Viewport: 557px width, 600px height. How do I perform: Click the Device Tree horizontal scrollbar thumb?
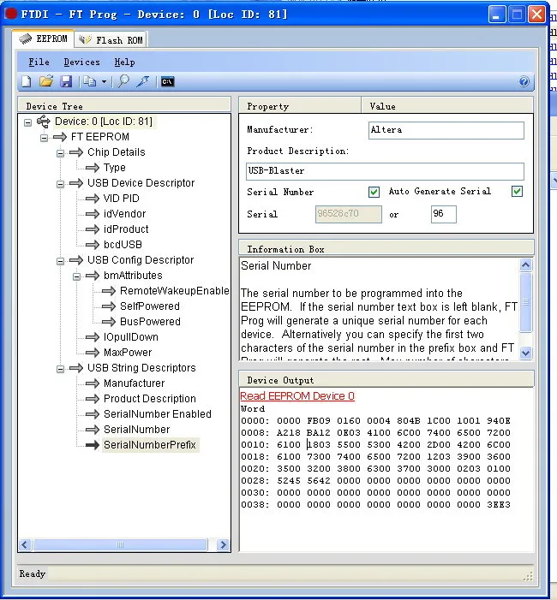pos(120,544)
